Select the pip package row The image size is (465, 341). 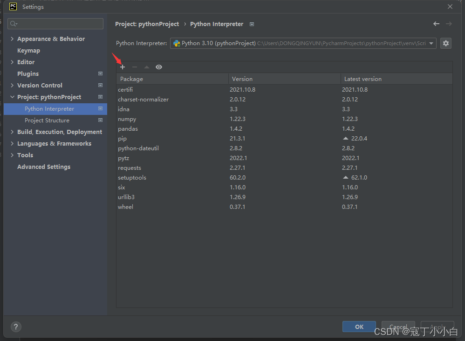point(284,139)
